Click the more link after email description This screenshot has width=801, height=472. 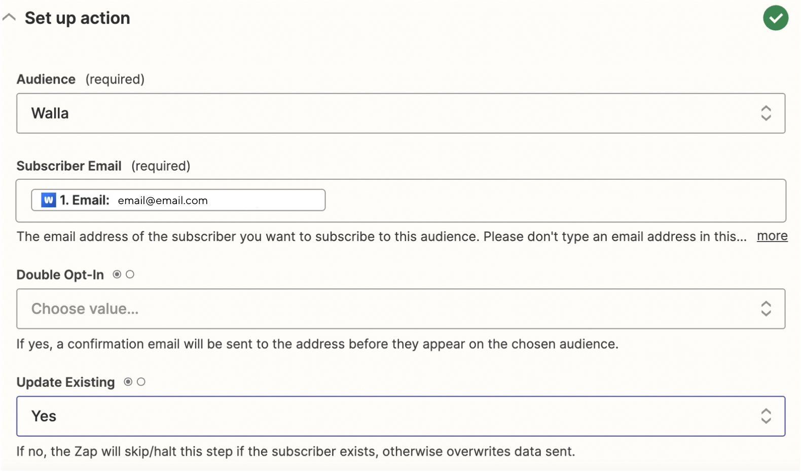coord(772,236)
